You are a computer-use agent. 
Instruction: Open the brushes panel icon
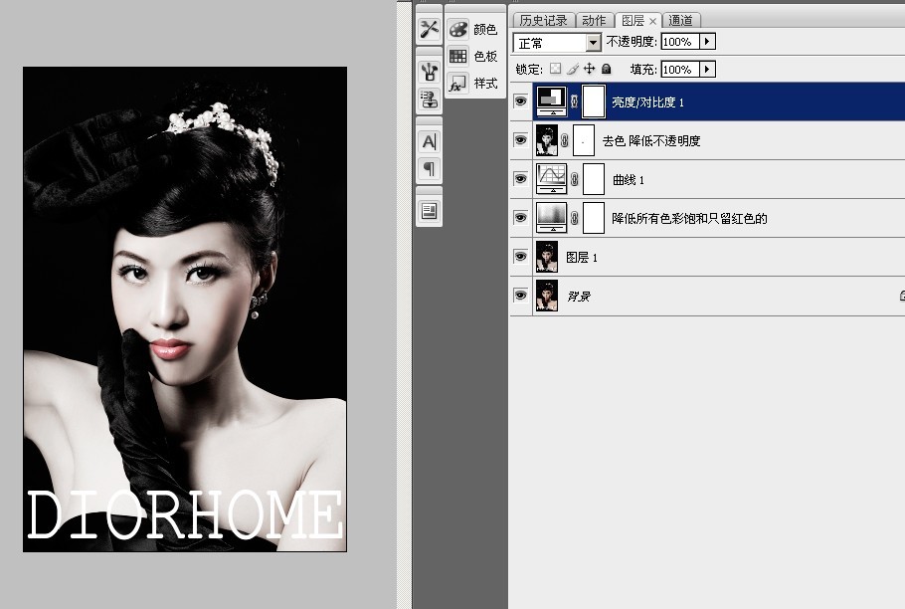(429, 72)
